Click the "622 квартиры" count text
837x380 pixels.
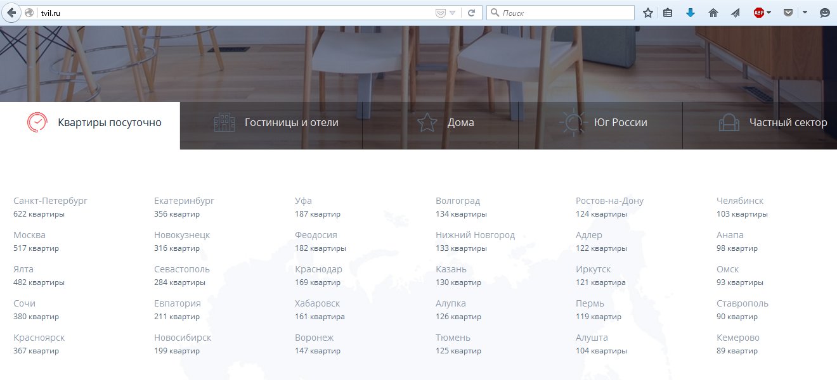tap(39, 214)
